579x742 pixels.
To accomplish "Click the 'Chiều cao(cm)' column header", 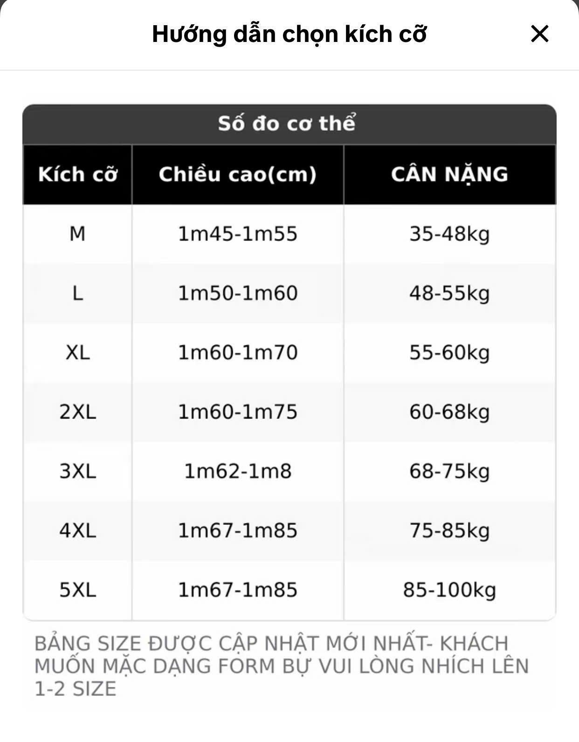I will 238,174.
